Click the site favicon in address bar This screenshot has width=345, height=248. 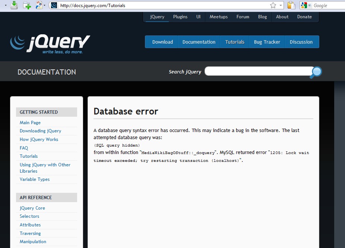(x=54, y=5)
